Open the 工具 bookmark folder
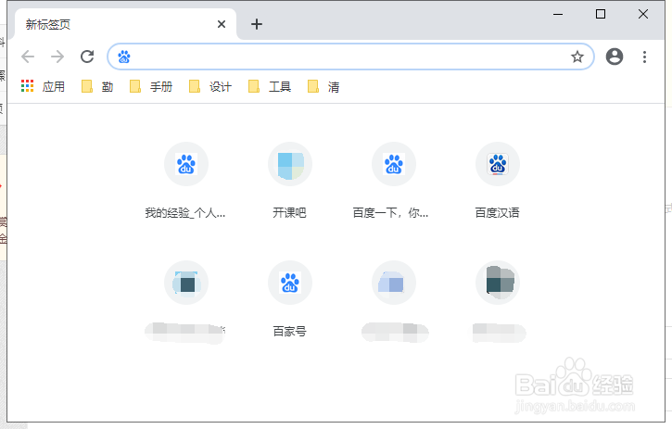Screen dimensions: 672x429 [x=270, y=86]
